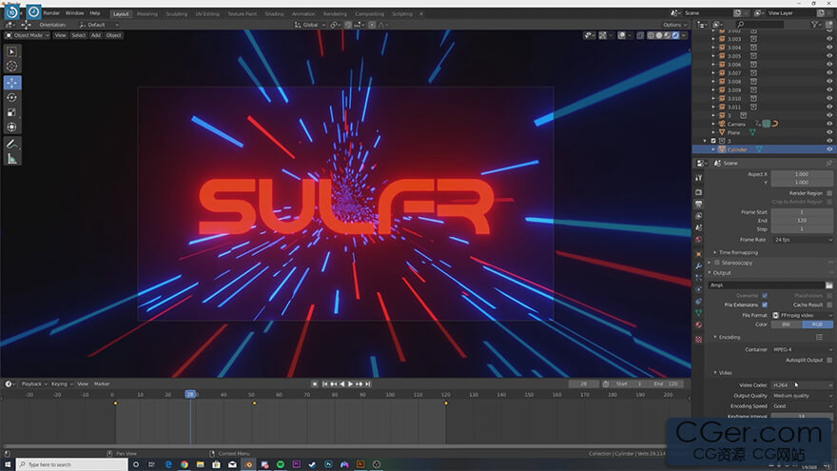
Task: Open the Object Mode dropdown
Action: click(x=27, y=35)
